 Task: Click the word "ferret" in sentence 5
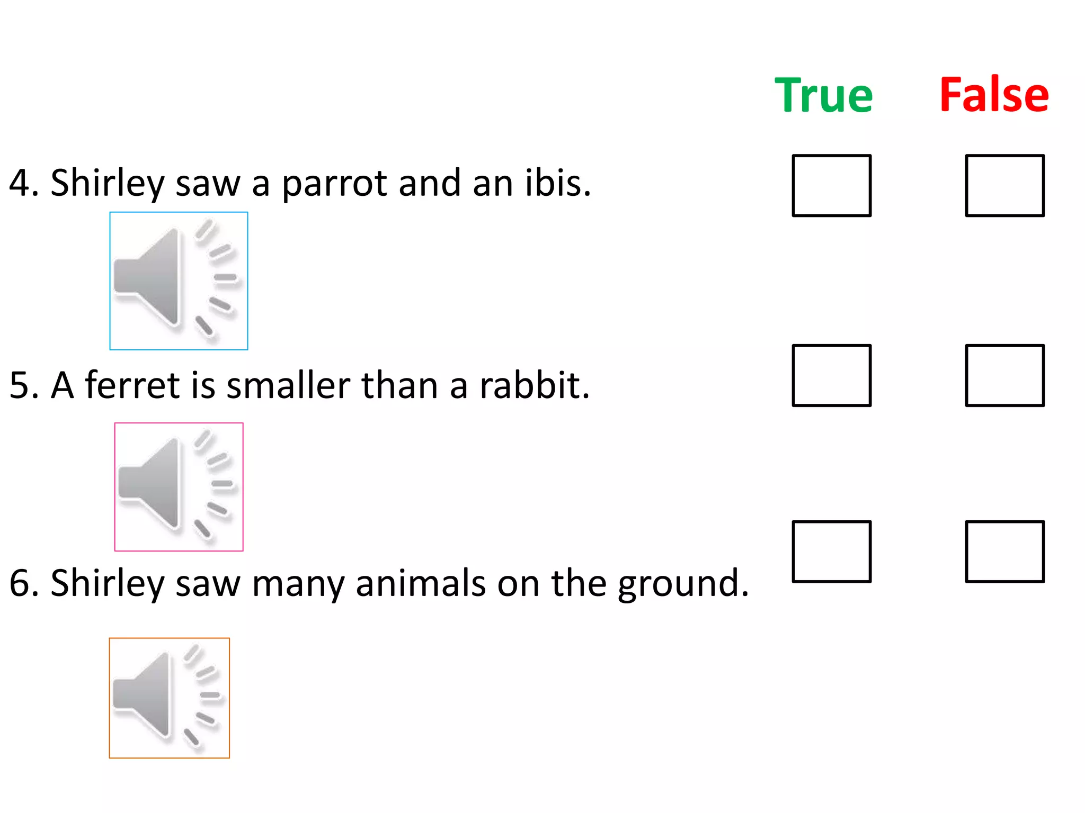pyautogui.click(x=132, y=385)
